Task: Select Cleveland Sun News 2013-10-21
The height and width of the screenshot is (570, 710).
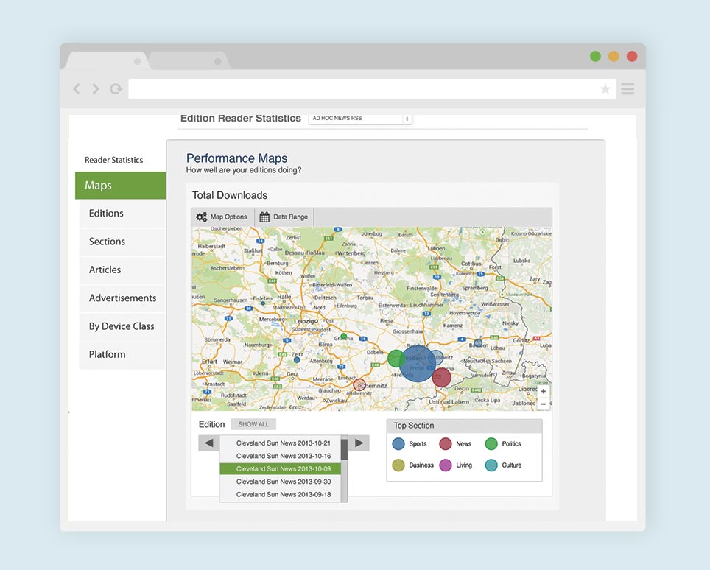Action: [x=281, y=443]
